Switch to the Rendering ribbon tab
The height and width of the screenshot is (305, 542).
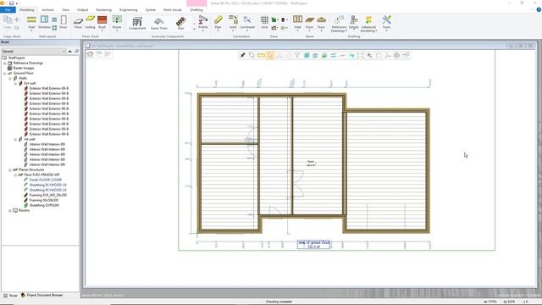point(103,9)
